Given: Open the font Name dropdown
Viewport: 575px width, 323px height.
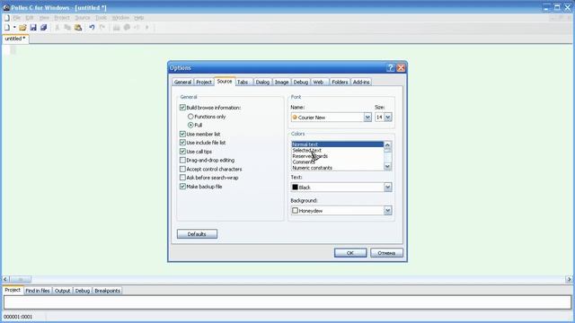Looking at the screenshot, I should [x=367, y=118].
